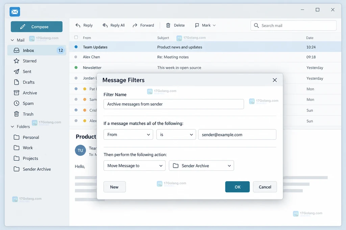This screenshot has width=346, height=230.
Task: Collapse the Folders section chevron
Action: [13, 126]
